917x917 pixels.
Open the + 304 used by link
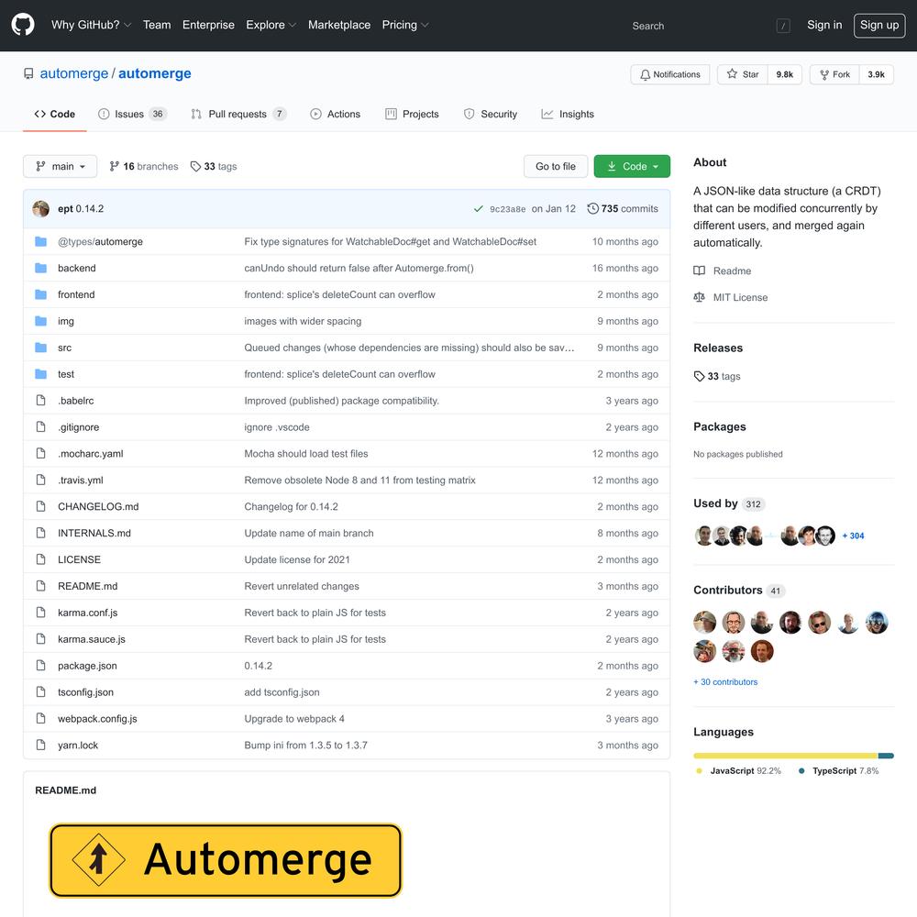(x=853, y=536)
